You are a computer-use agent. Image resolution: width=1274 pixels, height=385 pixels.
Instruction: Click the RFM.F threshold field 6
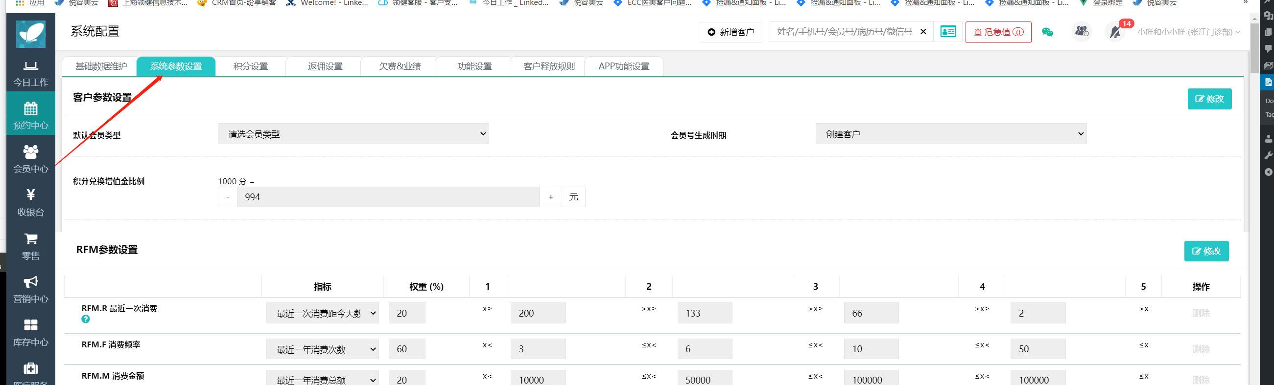705,349
